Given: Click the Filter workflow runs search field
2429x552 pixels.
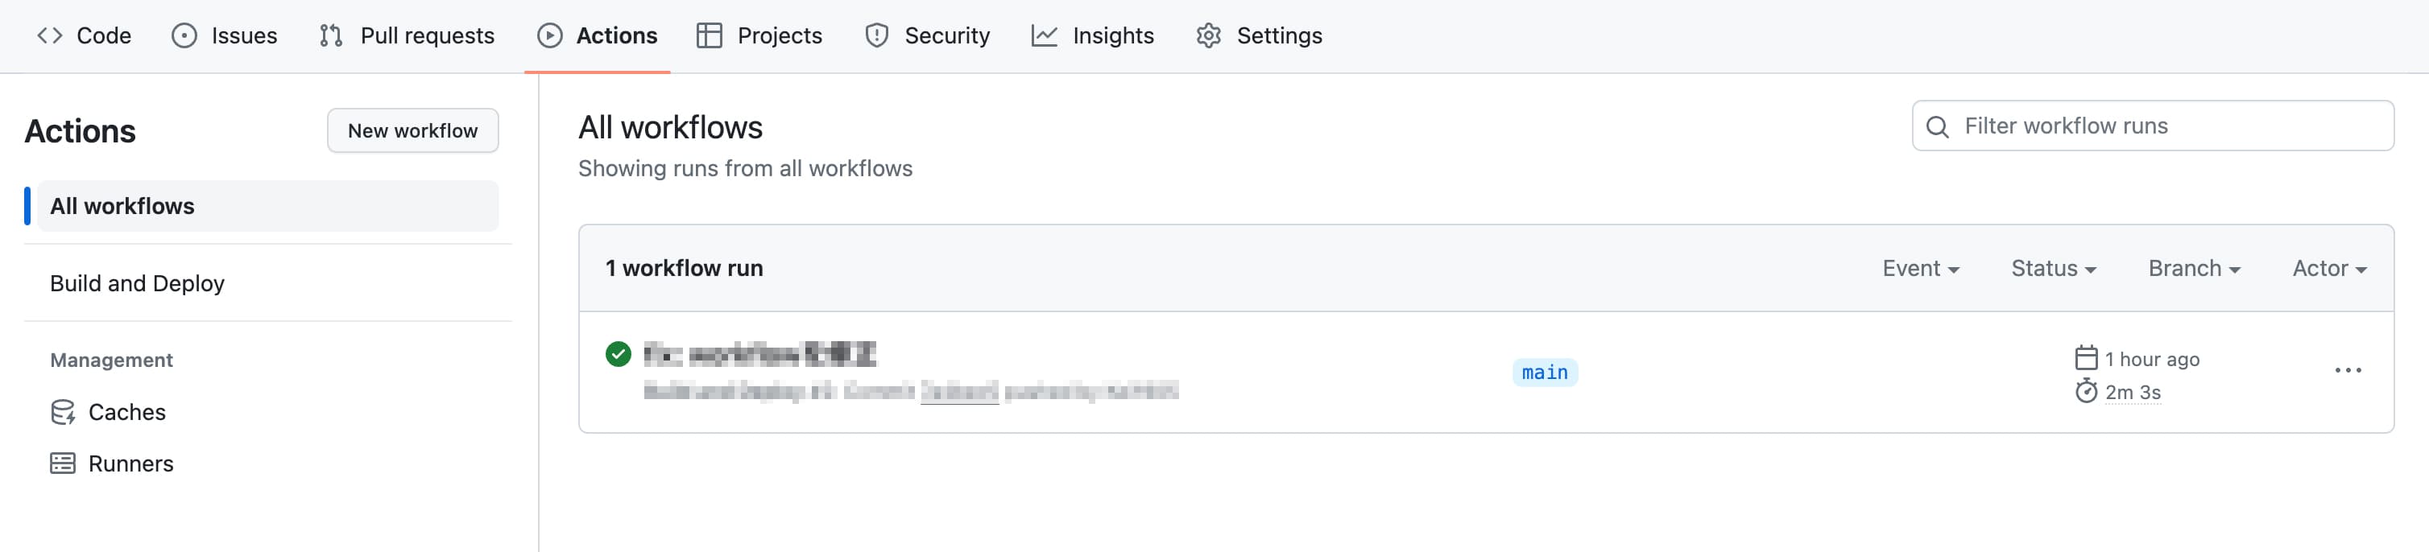Looking at the screenshot, I should pos(2150,126).
